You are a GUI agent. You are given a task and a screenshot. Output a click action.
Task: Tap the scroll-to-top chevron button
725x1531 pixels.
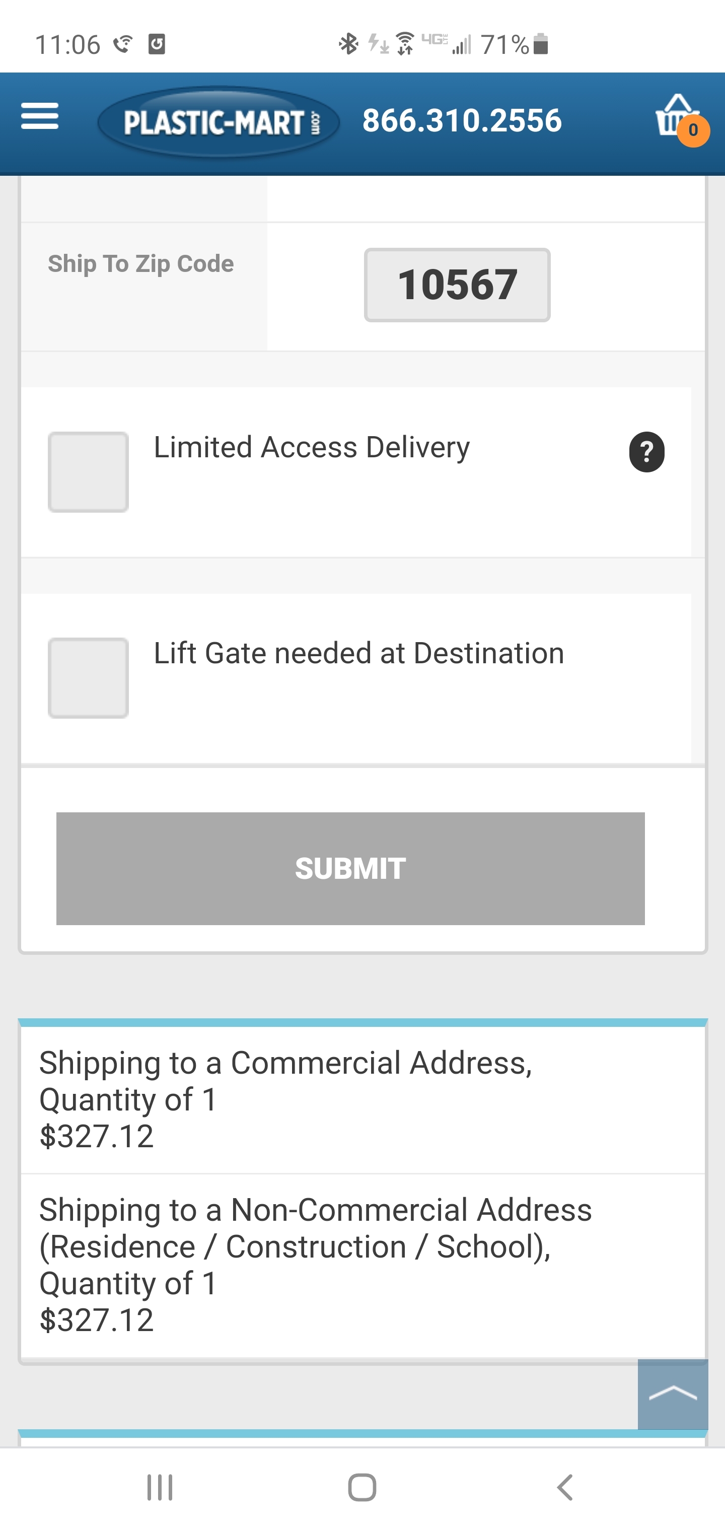672,1394
